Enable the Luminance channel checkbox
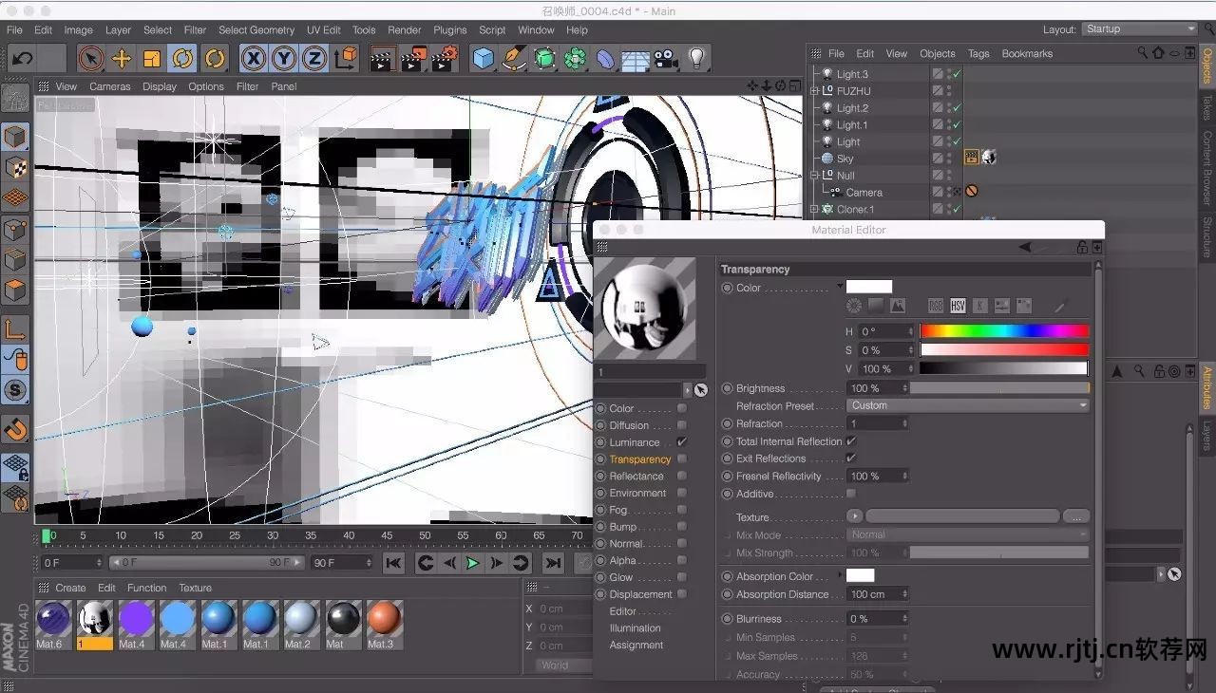This screenshot has width=1216, height=693. coord(681,442)
